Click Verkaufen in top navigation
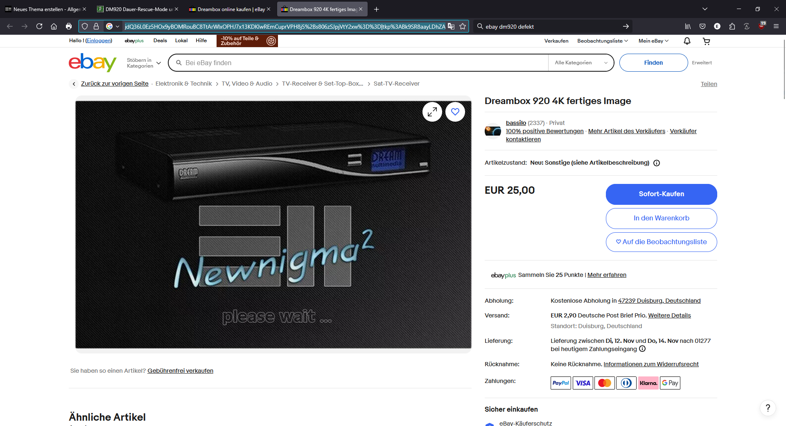Viewport: 786px width, 426px height. tap(556, 41)
